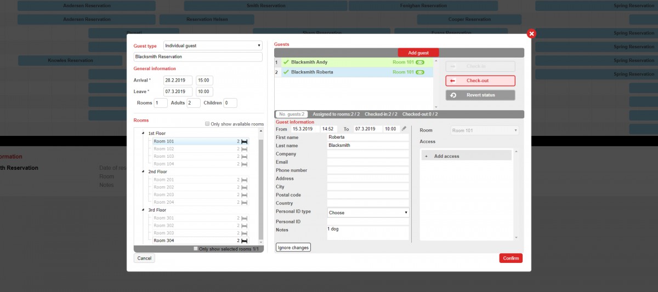This screenshot has width=658, height=292.
Task: Click the guest From time 14:52
Action: click(328, 129)
